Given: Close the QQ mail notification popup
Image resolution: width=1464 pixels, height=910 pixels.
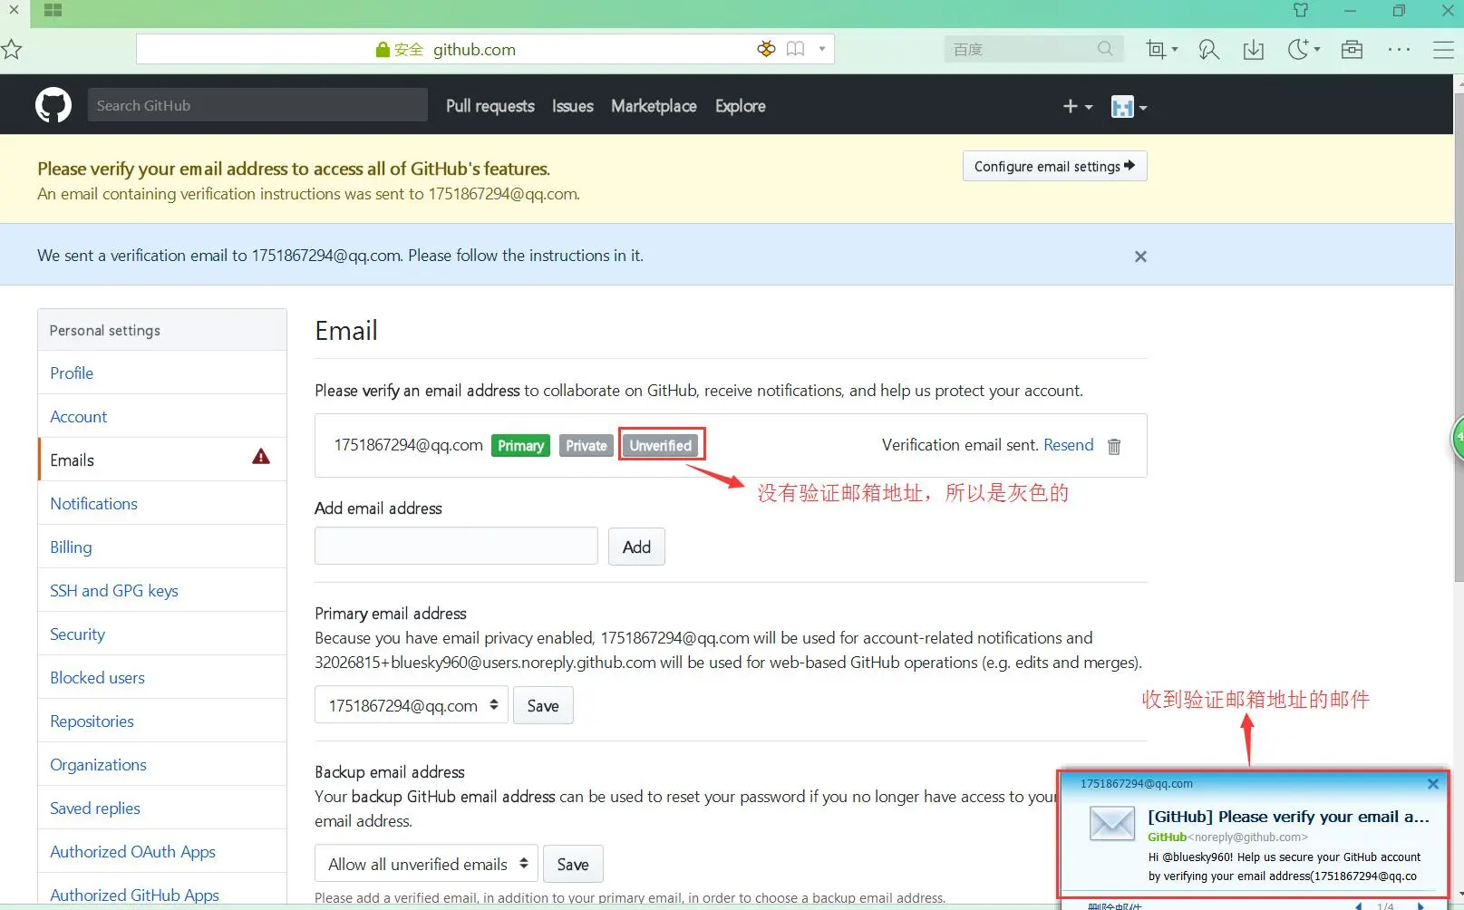Looking at the screenshot, I should pos(1433,784).
